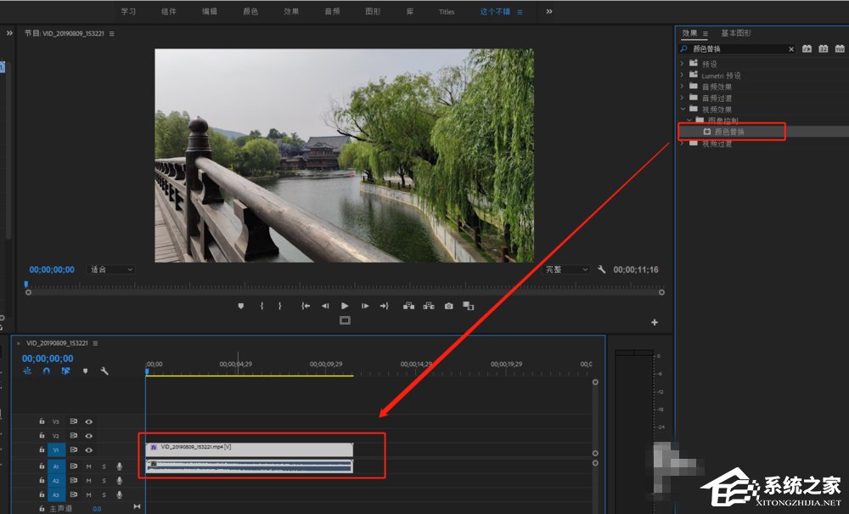849x514 pixels.
Task: Clear the effects search with X button
Action: tap(791, 49)
